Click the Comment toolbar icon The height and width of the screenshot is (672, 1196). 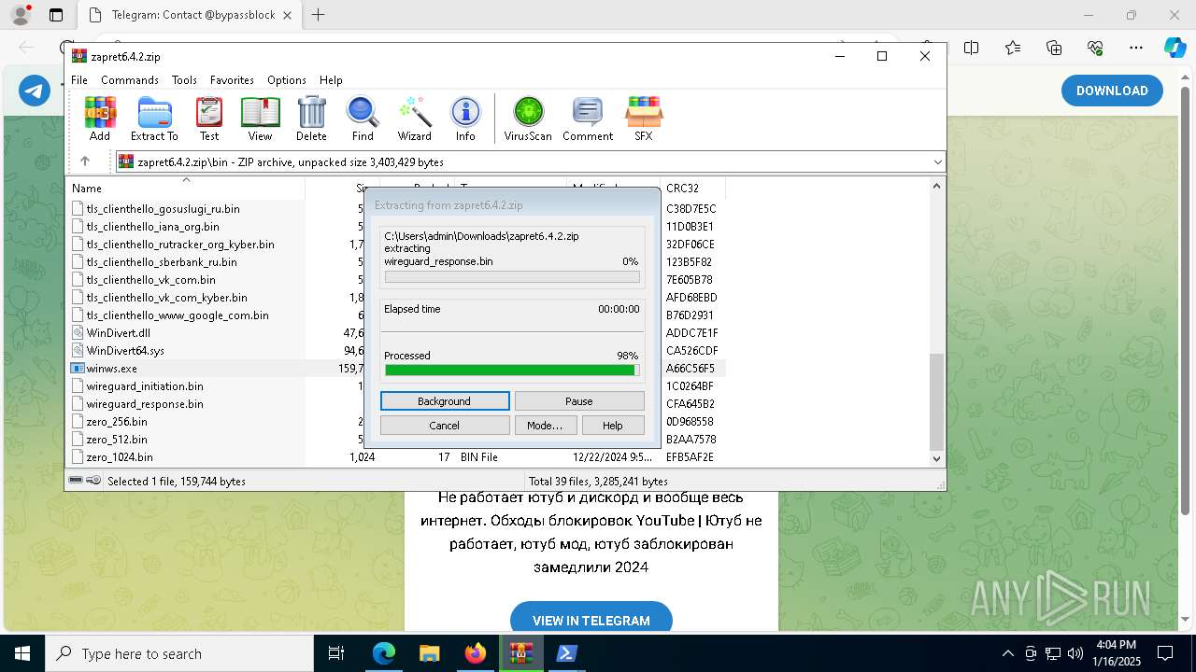pos(588,119)
